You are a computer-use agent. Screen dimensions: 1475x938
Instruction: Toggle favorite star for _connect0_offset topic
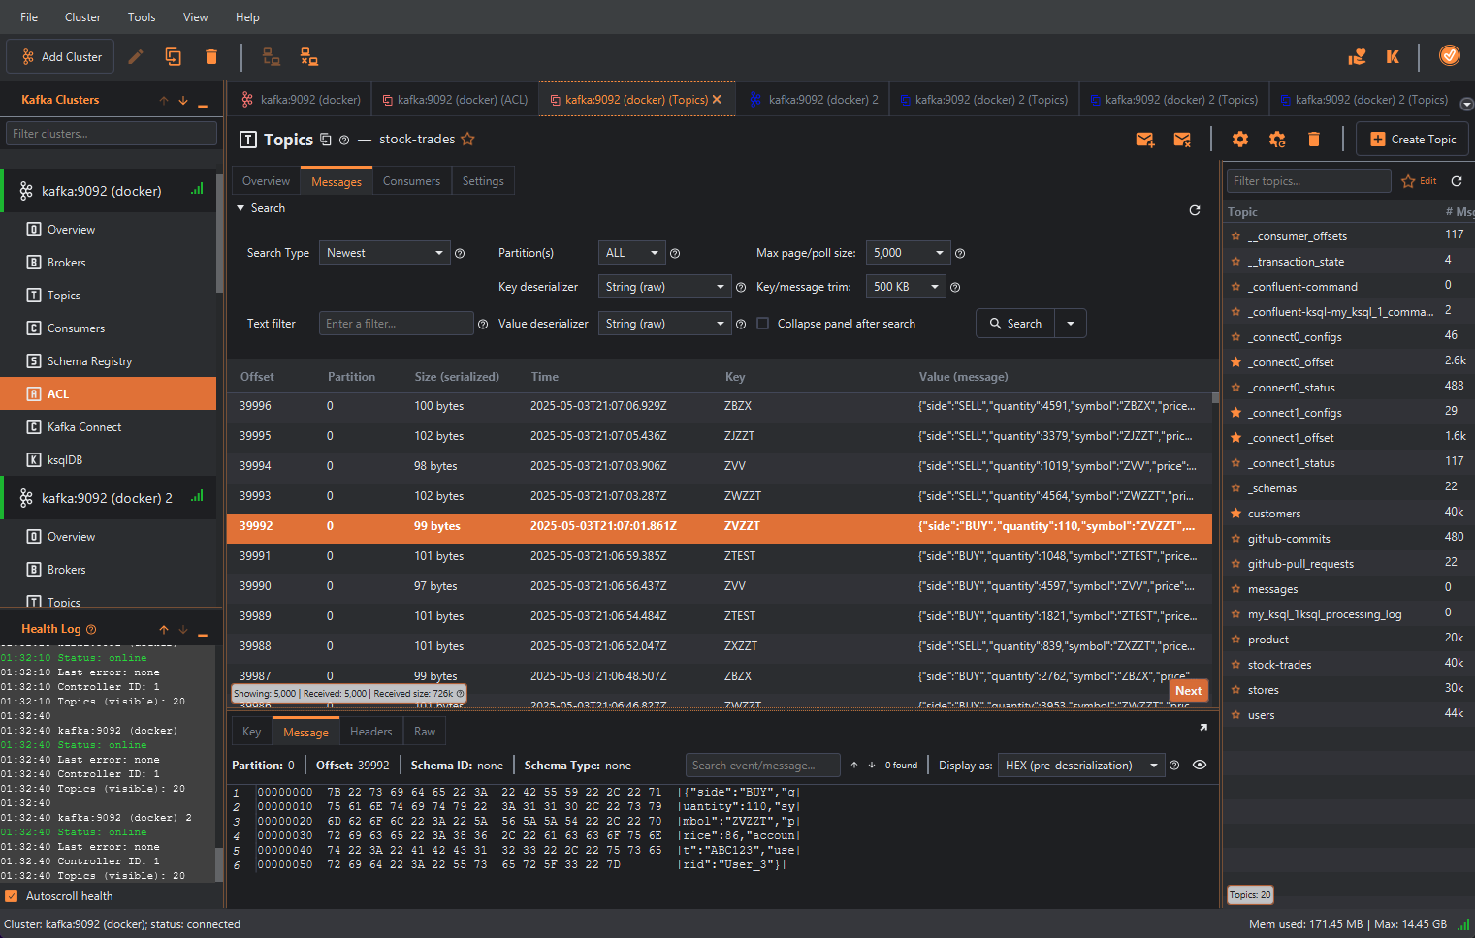(x=1235, y=362)
